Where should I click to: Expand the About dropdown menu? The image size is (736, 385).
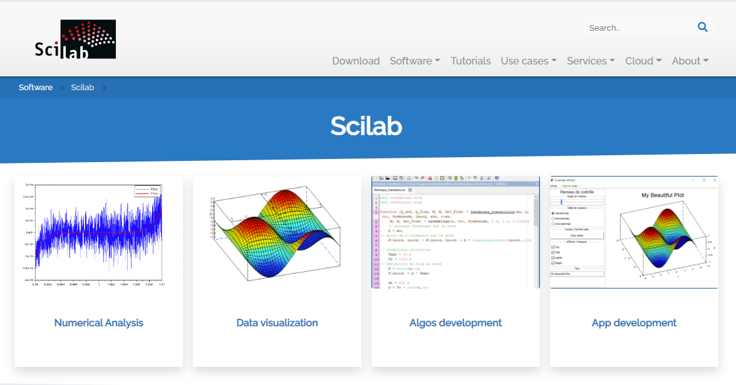[x=690, y=61]
